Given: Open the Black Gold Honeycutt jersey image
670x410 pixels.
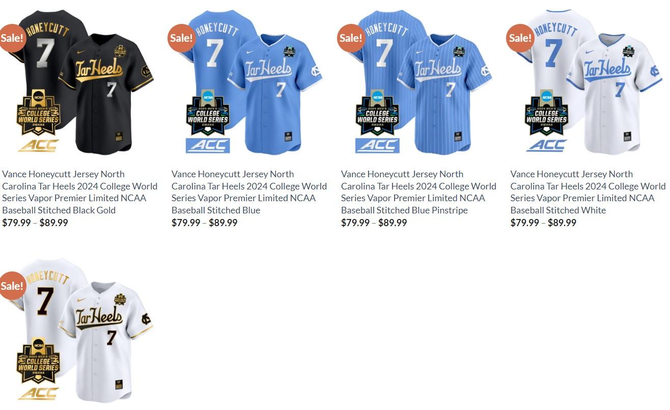Looking at the screenshot, I should 80,81.
